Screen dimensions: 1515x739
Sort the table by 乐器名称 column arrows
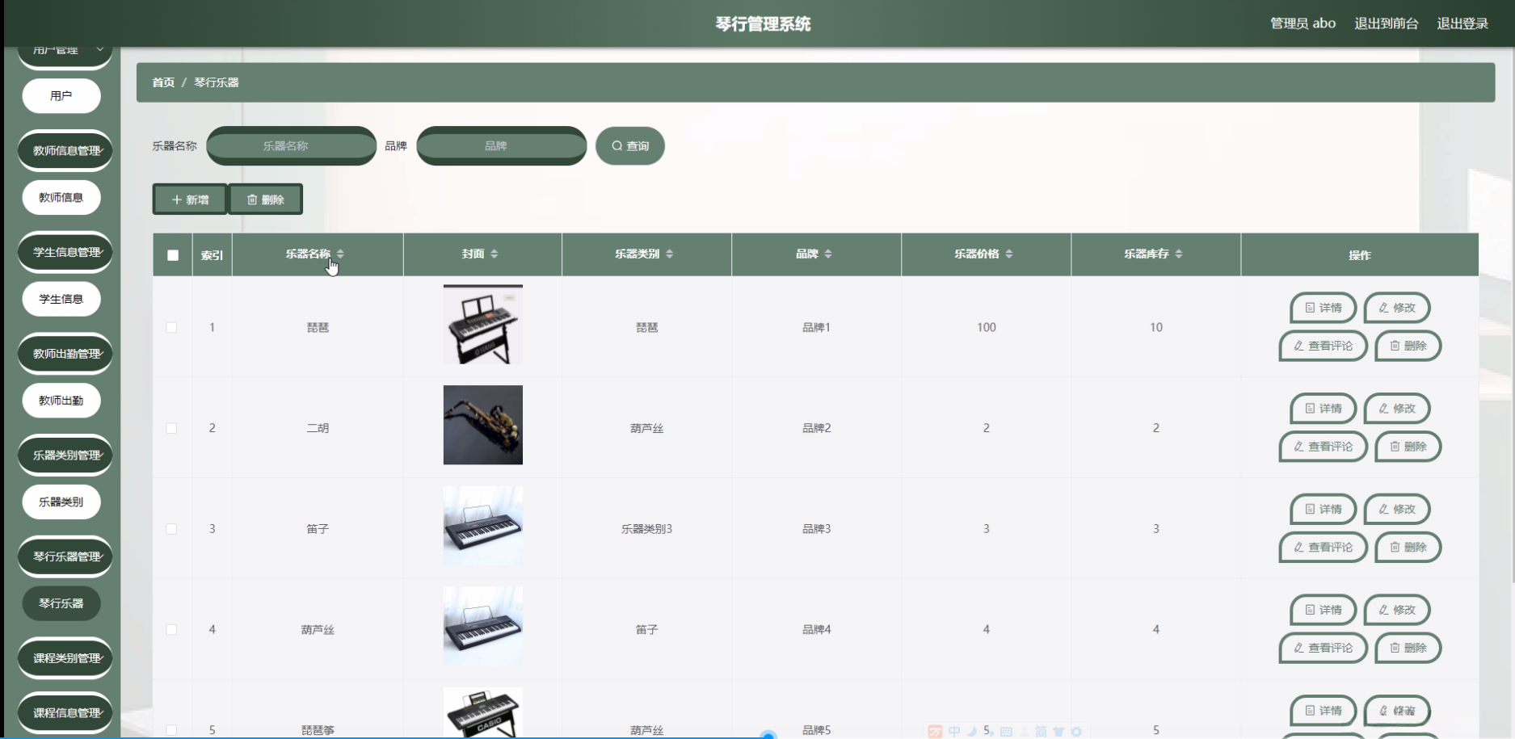(340, 254)
